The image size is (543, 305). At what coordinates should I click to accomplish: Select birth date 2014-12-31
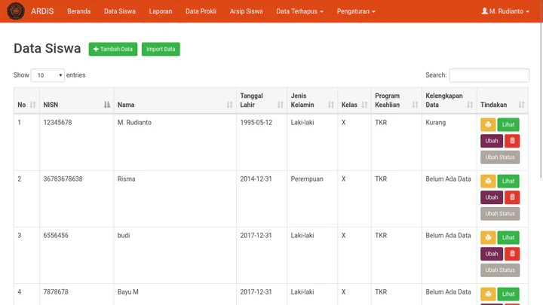256,178
